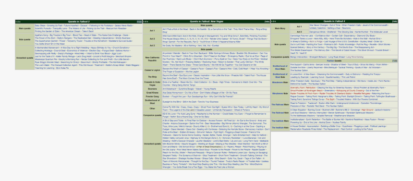The height and width of the screenshot is (181, 413).
Task: Open the War Never Changes quest
Action: [x=319, y=25]
